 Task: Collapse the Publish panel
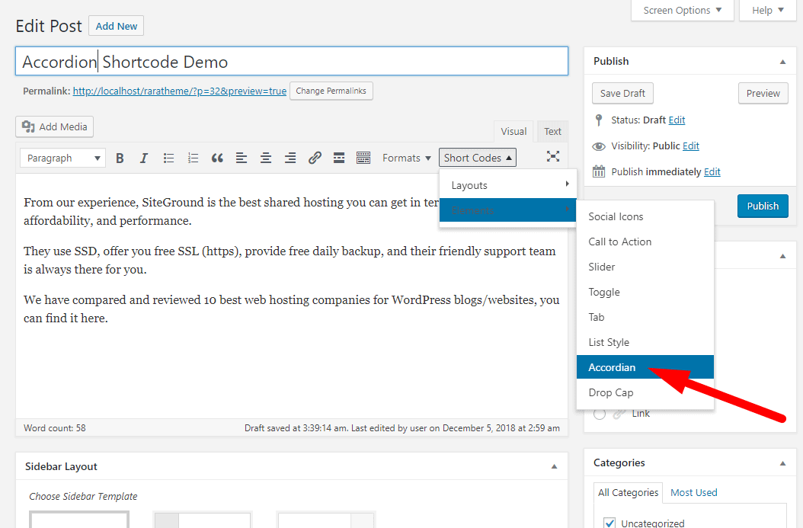(x=782, y=62)
